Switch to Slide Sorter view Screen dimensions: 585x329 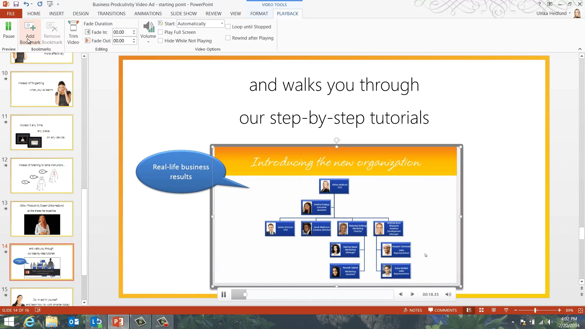tap(481, 310)
